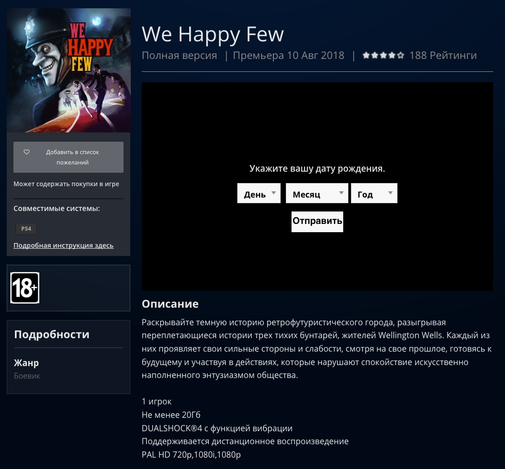Click the Подробности section heading
The image size is (505, 469).
[x=52, y=335]
